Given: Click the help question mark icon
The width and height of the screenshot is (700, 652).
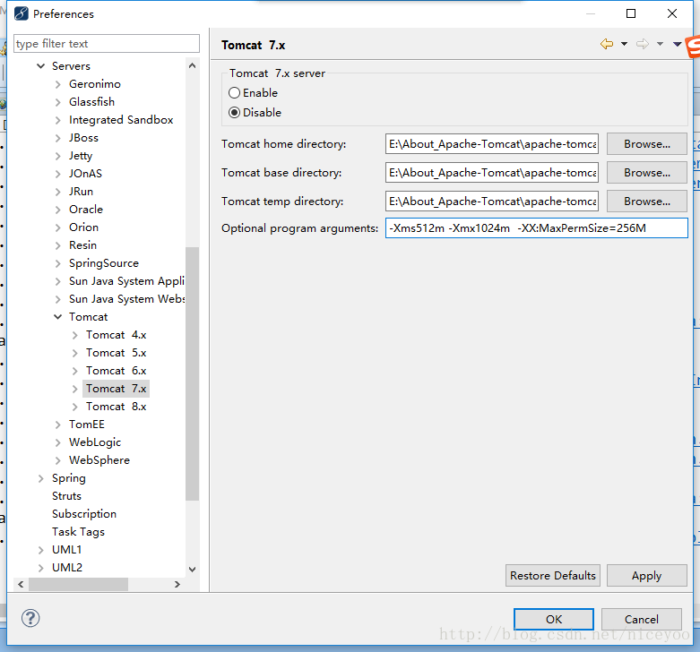Looking at the screenshot, I should coord(30,618).
